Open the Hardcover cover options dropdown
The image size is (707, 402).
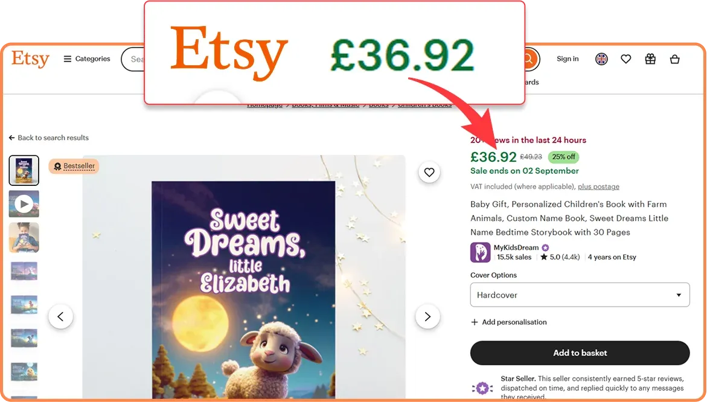pyautogui.click(x=580, y=295)
